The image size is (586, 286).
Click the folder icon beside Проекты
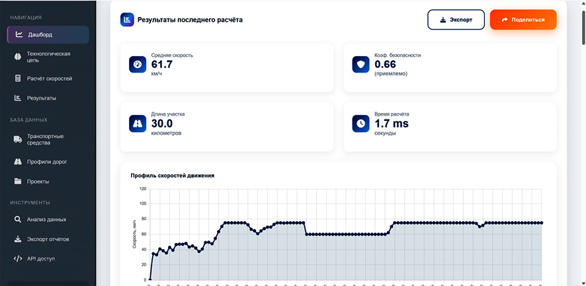(18, 182)
